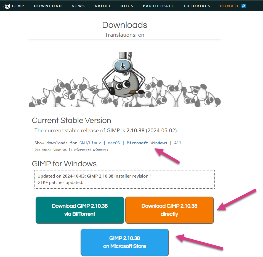Click 'Updated on 2024-10-03' installer revision text

[95, 176]
